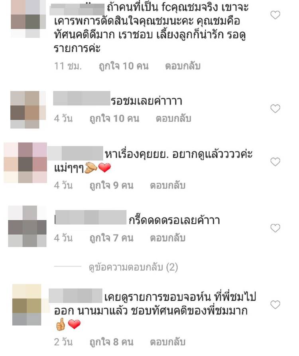The width and height of the screenshot is (299, 356).
Task: Like the comment starting 'ถ้าคนที่เป็น fc'
Action: [x=275, y=15]
